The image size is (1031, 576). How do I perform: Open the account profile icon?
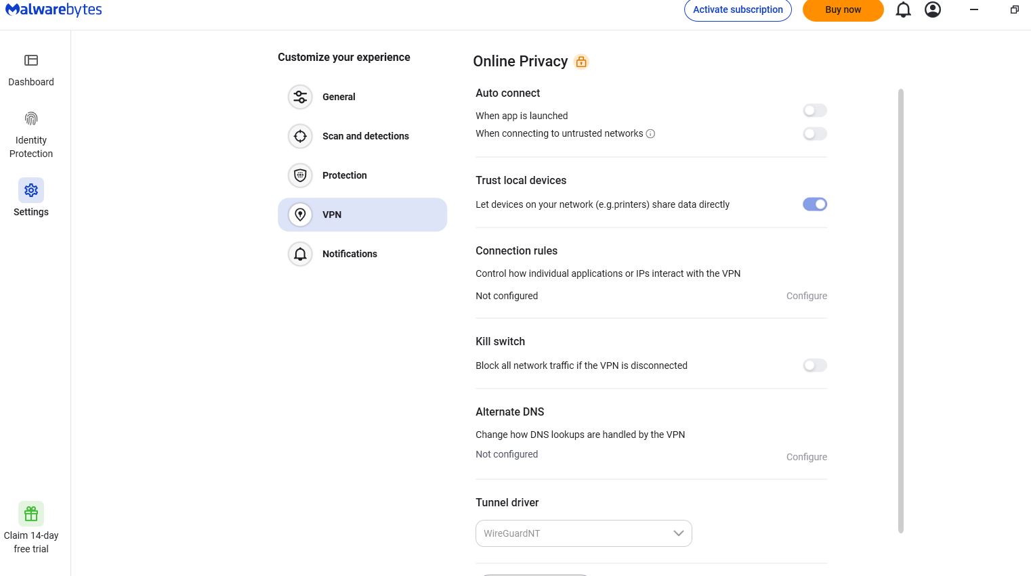(933, 9)
